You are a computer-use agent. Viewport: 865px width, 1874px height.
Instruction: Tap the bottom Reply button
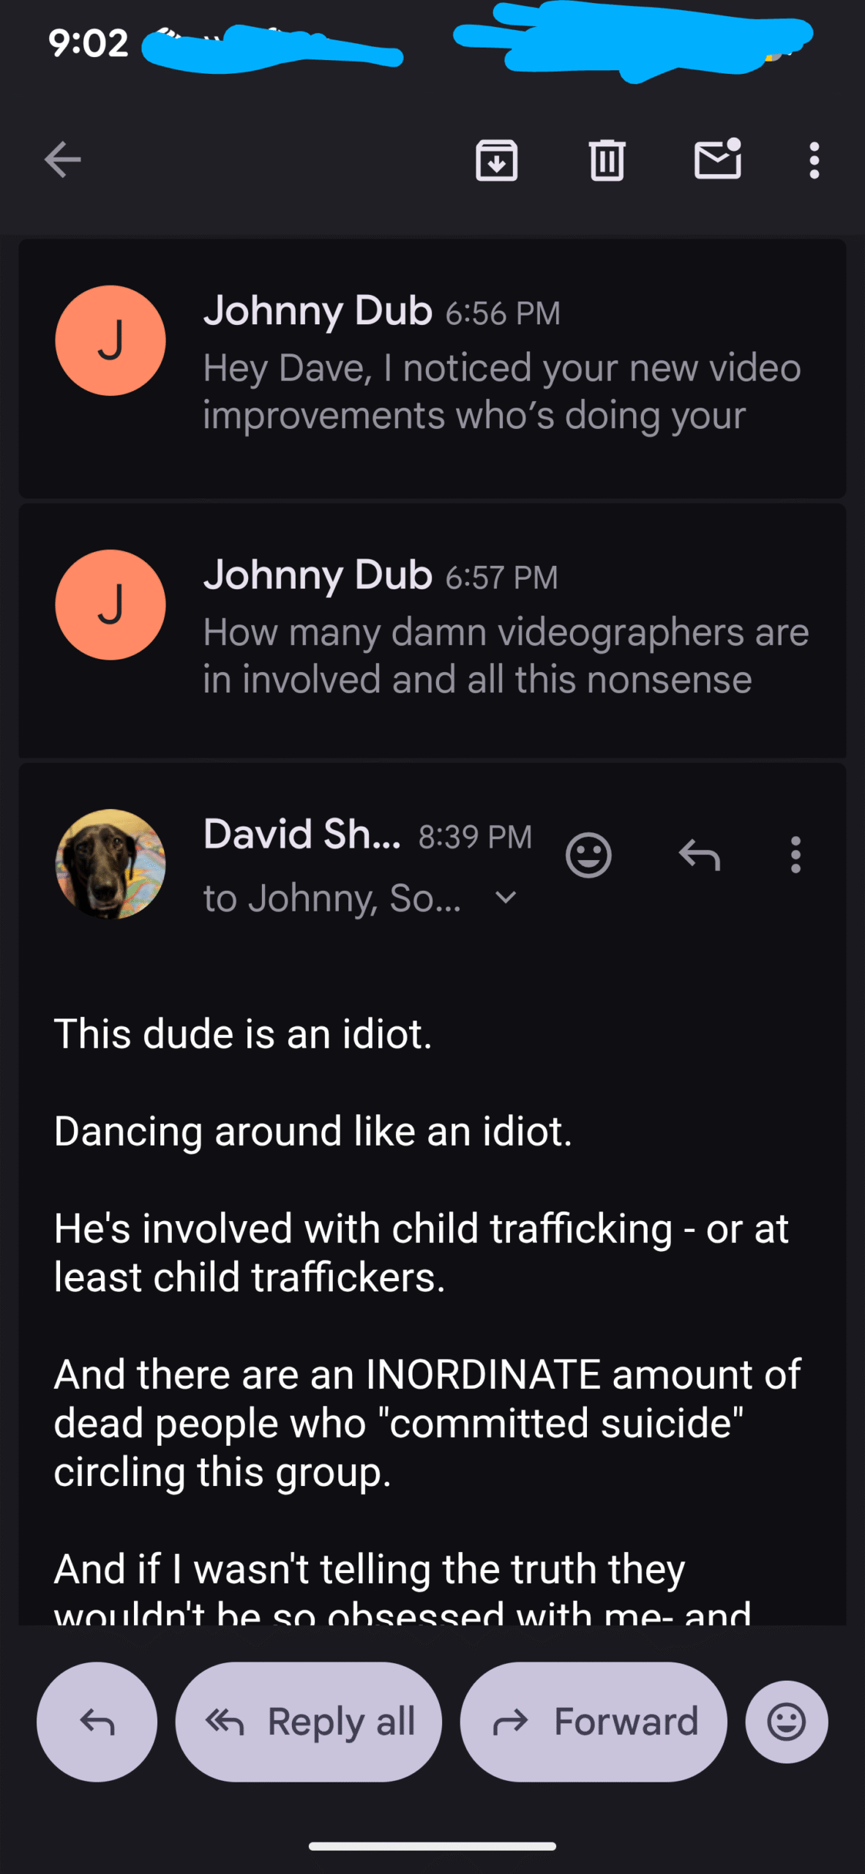tap(97, 1722)
